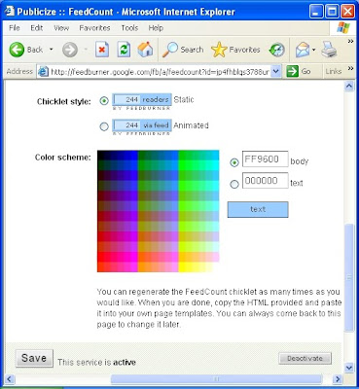Click the horizontal scrollbar thumb
This screenshot has height=389, width=359.
point(216,379)
